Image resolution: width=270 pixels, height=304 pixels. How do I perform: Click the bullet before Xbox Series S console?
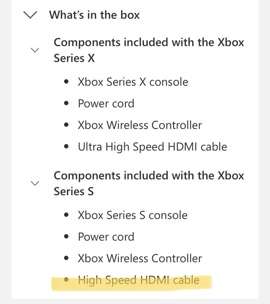66,215
